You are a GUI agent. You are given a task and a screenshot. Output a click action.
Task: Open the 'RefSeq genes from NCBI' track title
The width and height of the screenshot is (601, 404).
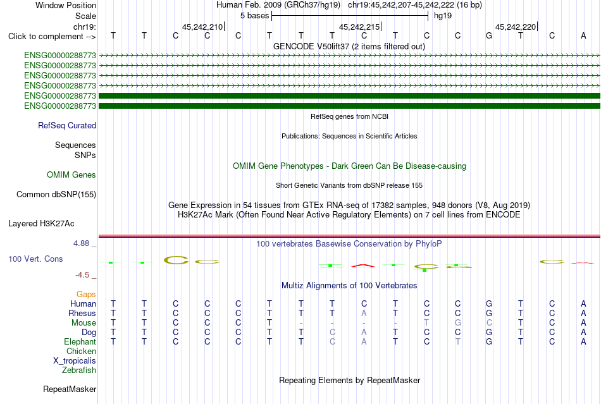(x=349, y=116)
